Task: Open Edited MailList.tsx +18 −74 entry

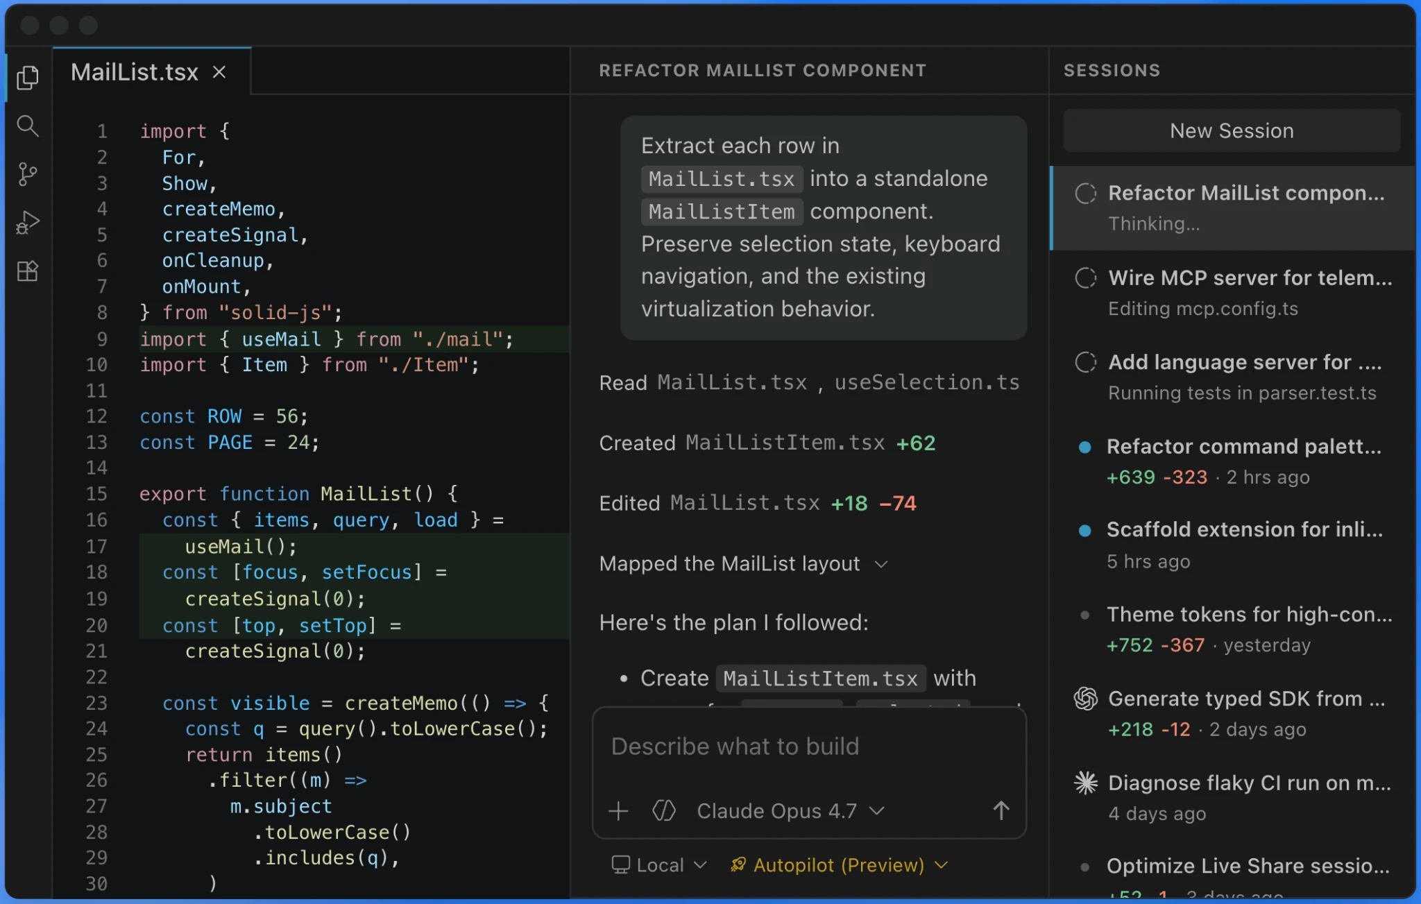Action: (758, 503)
